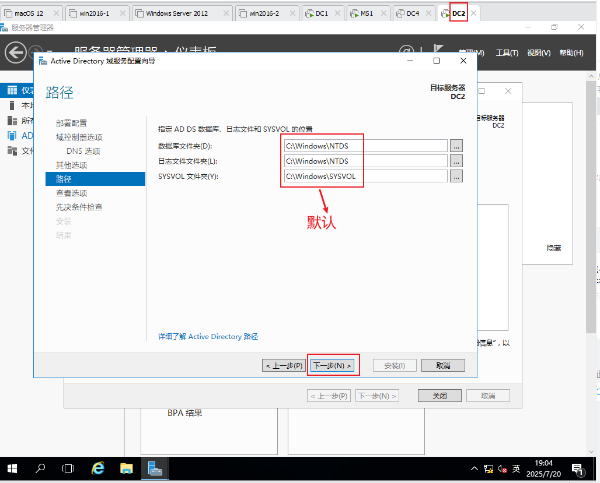Switch to Server Manager taskbar icon
Viewport: 600px width, 483px height.
(155, 468)
